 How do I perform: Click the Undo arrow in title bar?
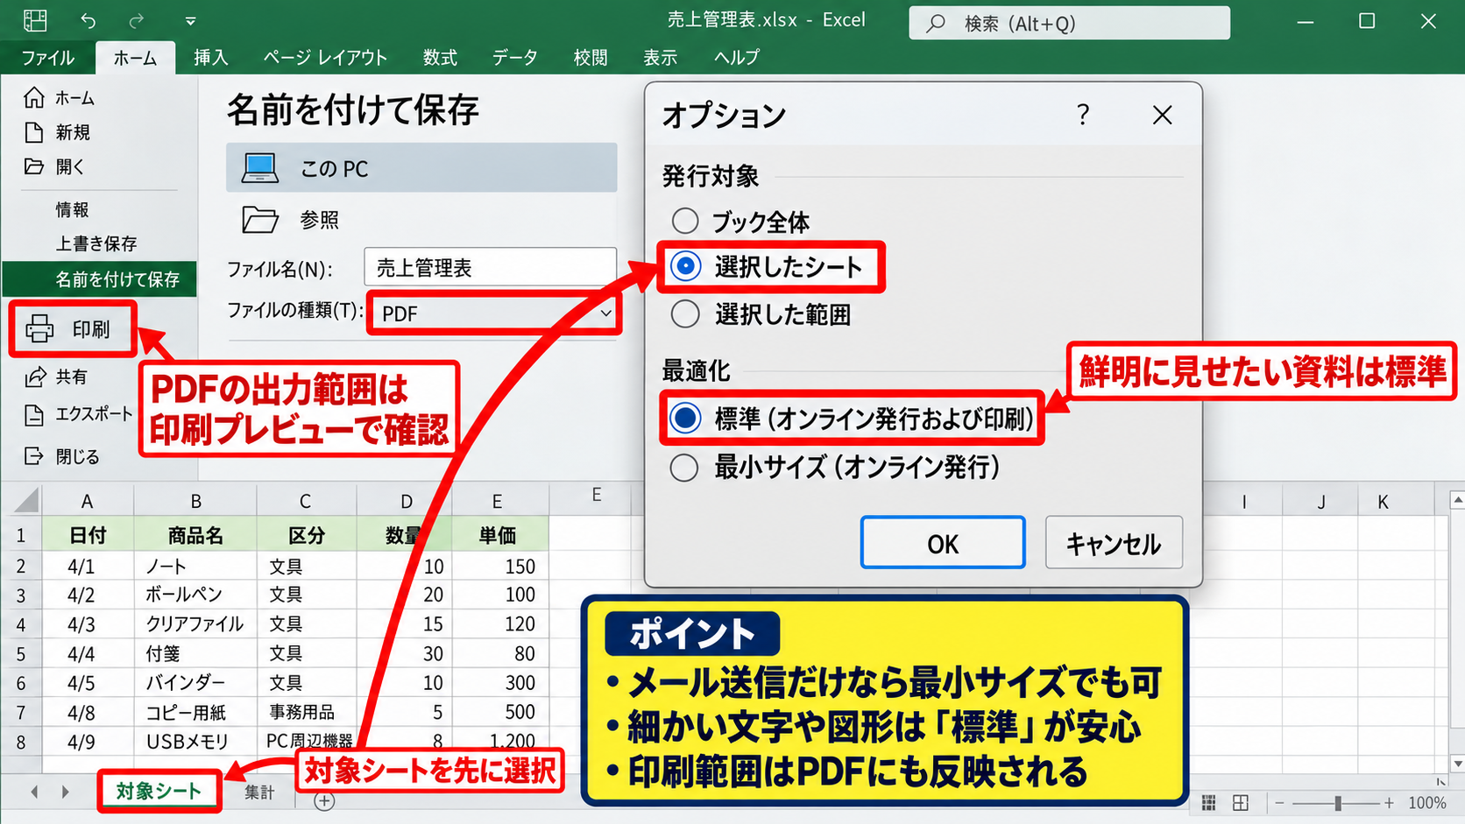coord(88,20)
